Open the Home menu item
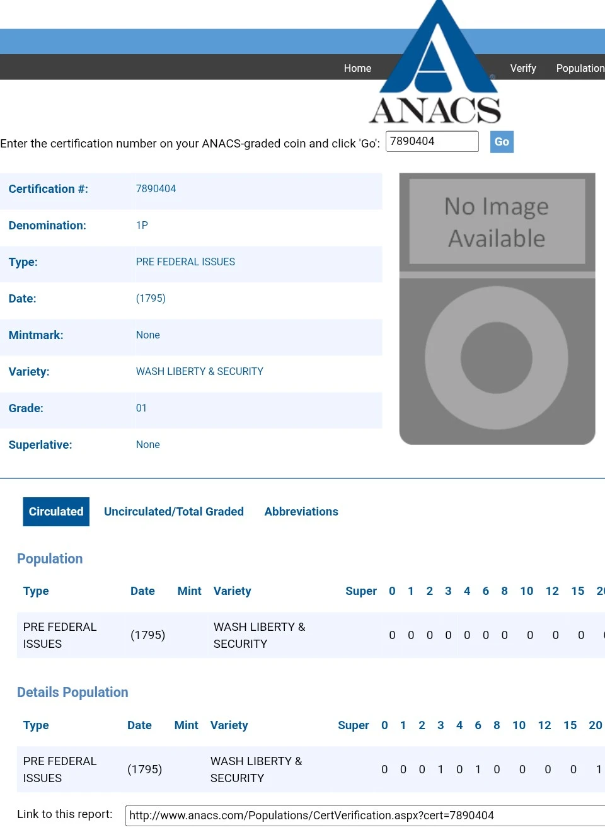Image resolution: width=605 pixels, height=830 pixels. [x=357, y=68]
